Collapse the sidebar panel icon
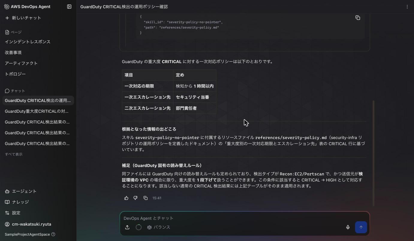Viewport: 414px width, 241px height. coord(69,7)
